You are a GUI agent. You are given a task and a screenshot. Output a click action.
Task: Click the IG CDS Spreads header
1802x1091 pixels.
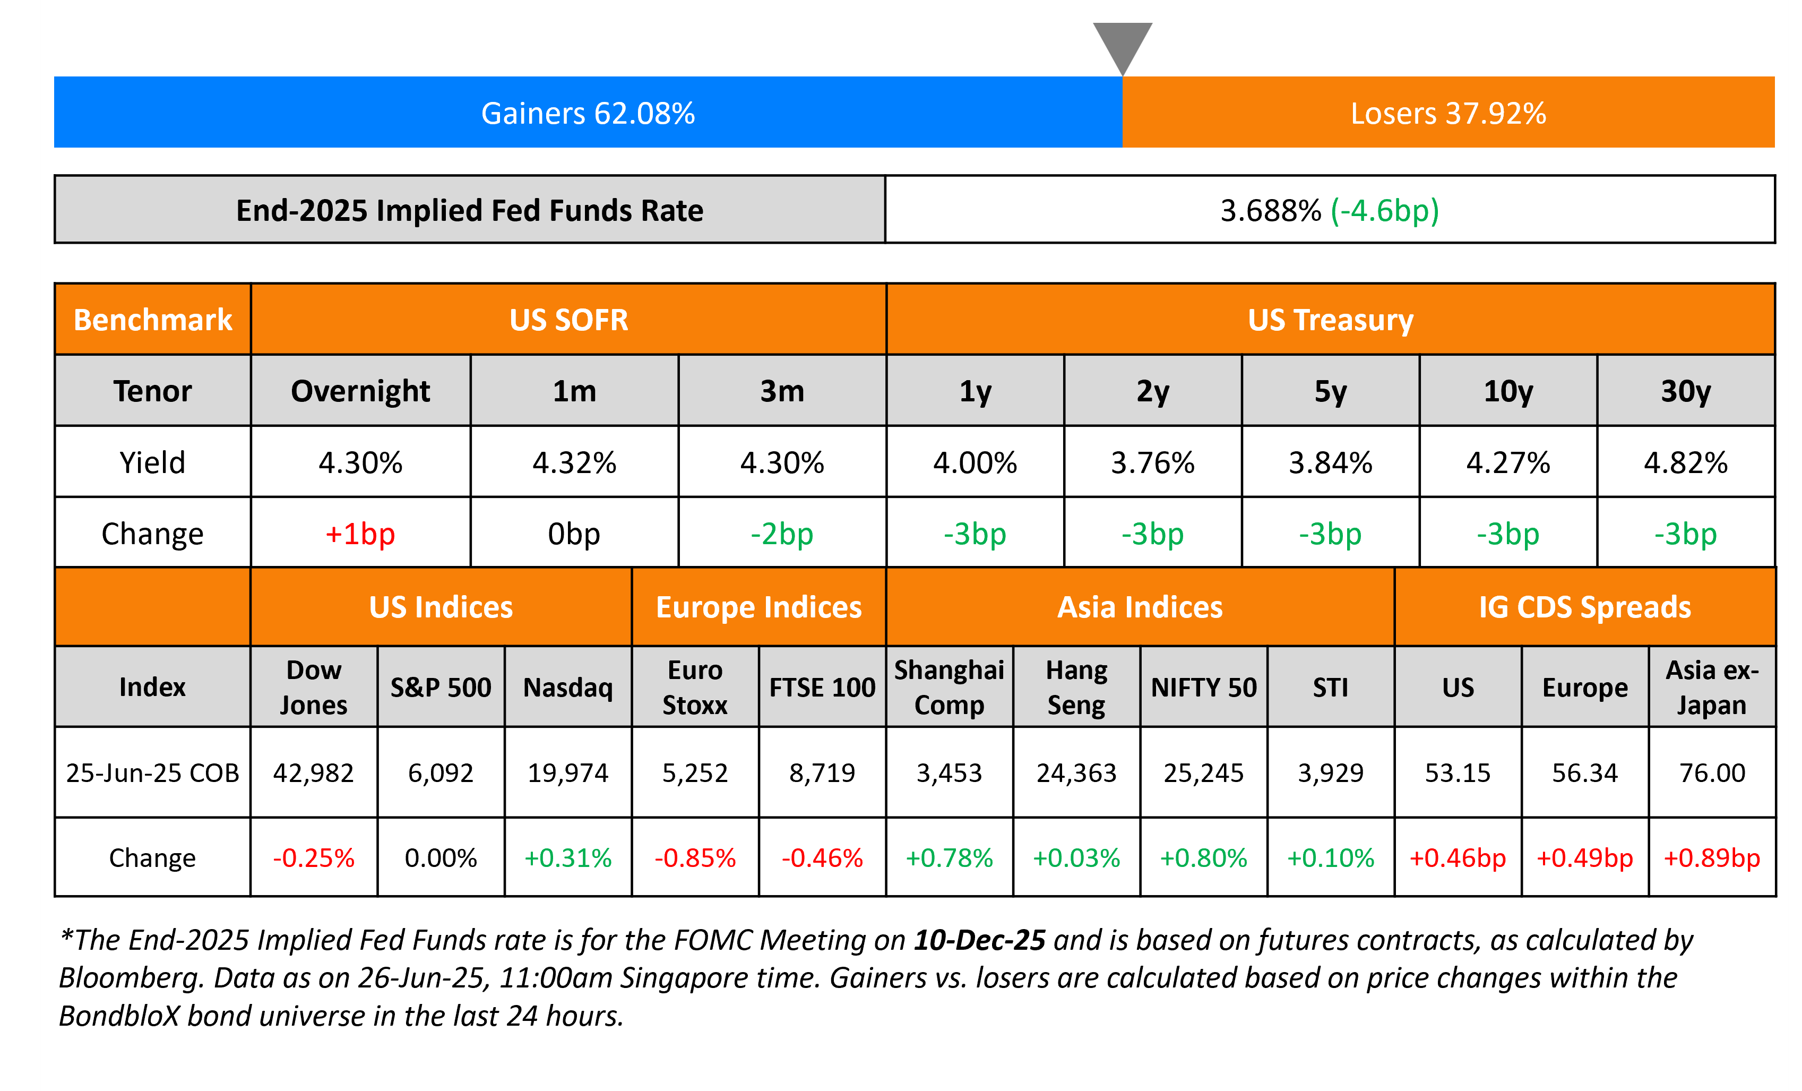1585,607
